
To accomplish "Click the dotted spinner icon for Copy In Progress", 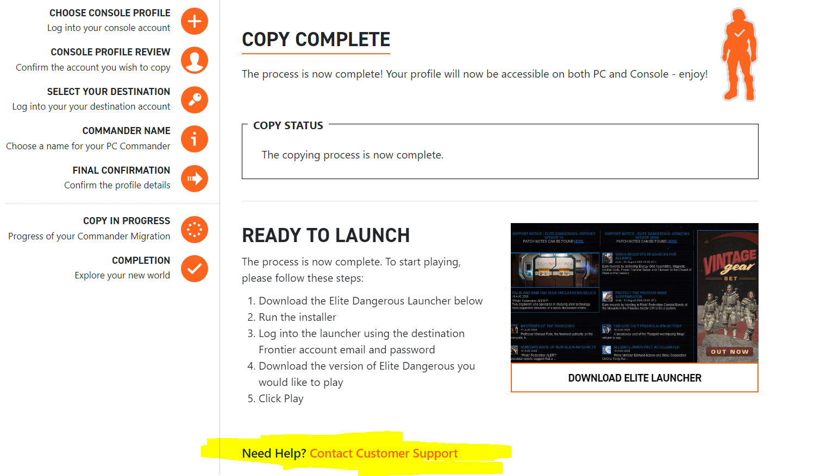I will pos(195,230).
